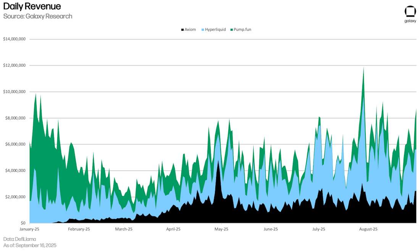Click the July-25 axis label
This screenshot has height=251, width=420.
pyautogui.click(x=319, y=229)
